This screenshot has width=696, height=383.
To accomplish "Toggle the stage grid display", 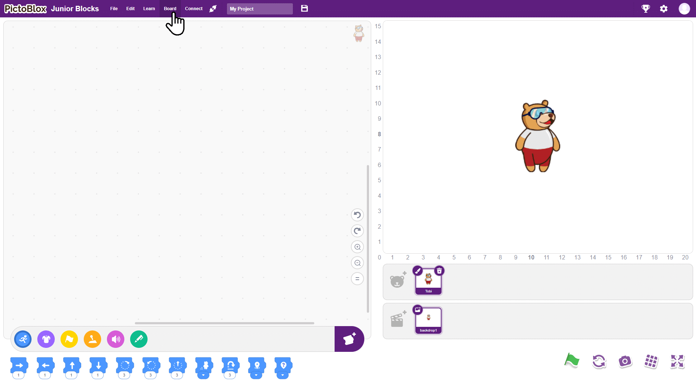I will click(x=651, y=361).
